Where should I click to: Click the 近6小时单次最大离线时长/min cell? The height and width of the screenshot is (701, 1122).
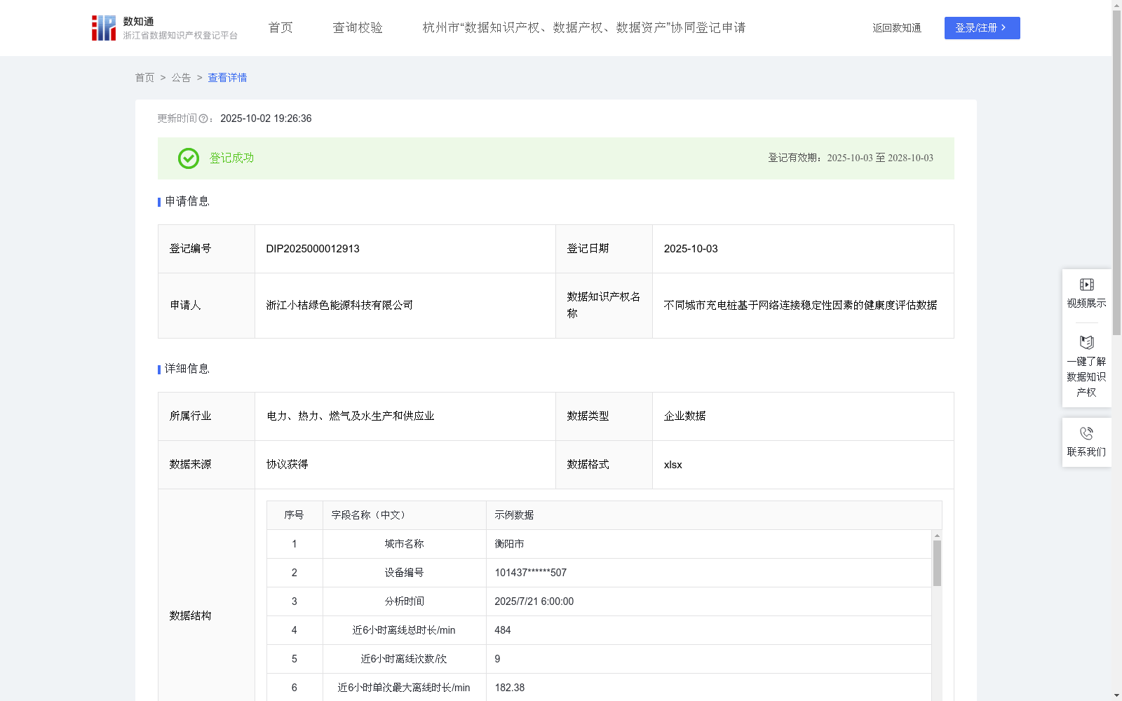(404, 688)
